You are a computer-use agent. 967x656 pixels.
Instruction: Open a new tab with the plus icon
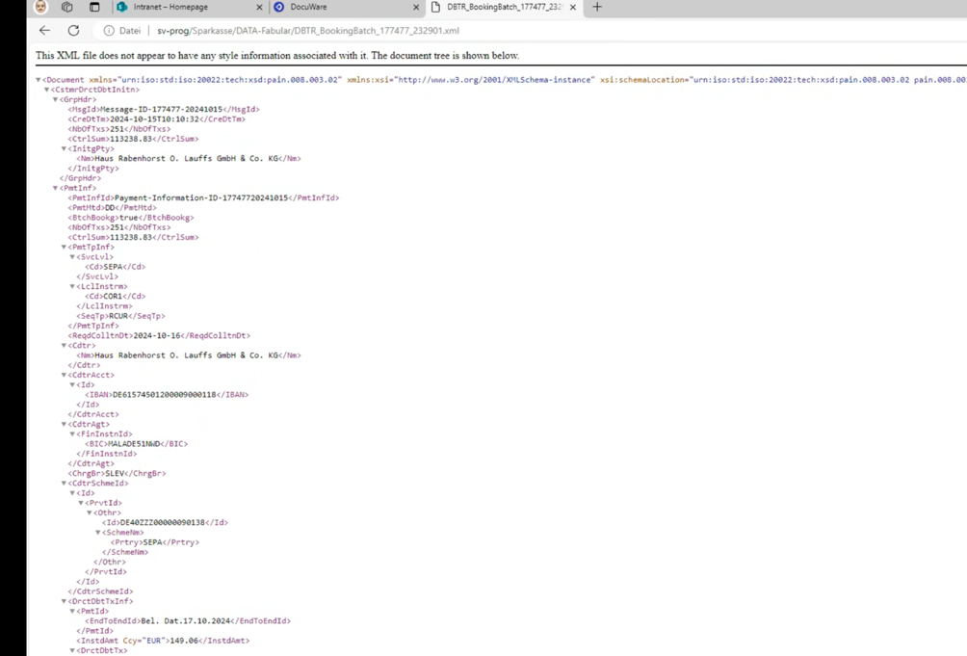click(x=597, y=7)
